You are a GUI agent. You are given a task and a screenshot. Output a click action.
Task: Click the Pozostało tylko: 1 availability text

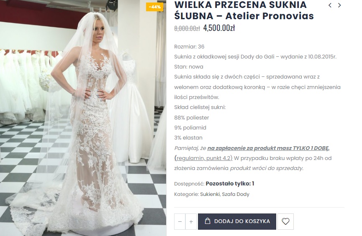tap(230, 184)
